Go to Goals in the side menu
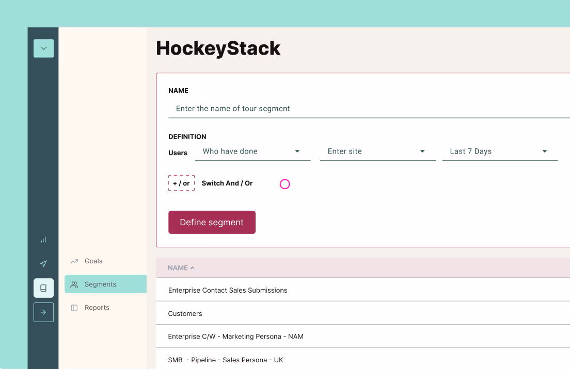570x370 pixels. 93,261
